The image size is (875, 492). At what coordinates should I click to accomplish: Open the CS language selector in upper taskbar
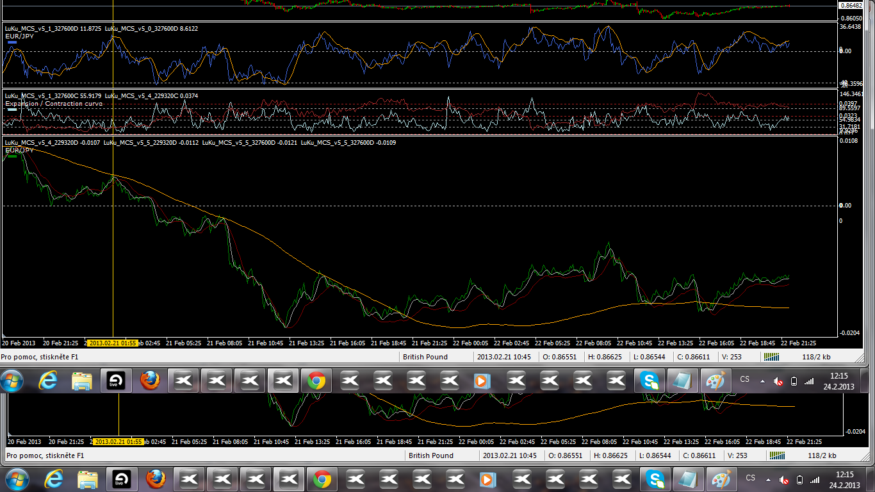744,379
